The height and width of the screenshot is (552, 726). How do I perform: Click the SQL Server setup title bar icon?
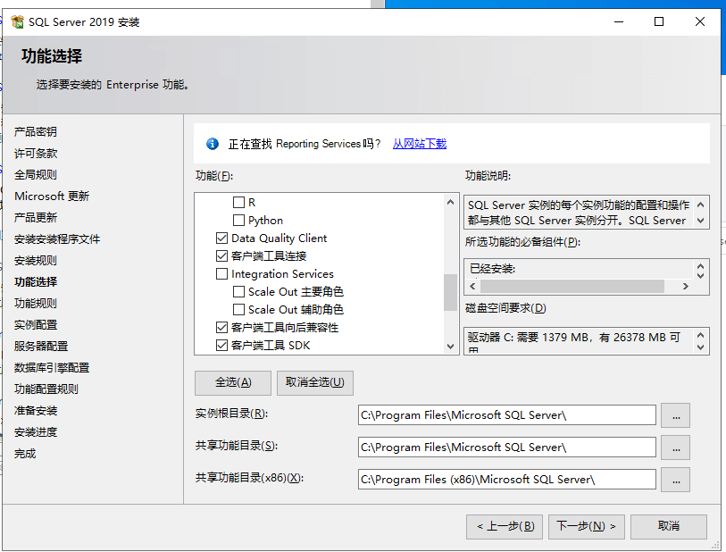pos(18,21)
